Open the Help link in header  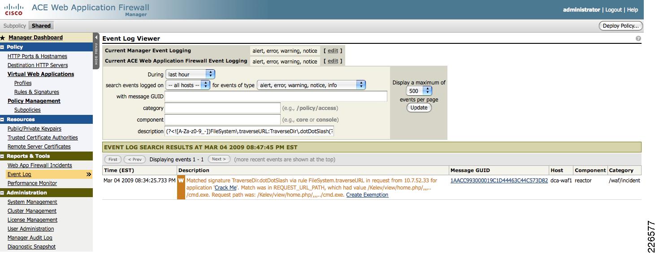pyautogui.click(x=633, y=10)
